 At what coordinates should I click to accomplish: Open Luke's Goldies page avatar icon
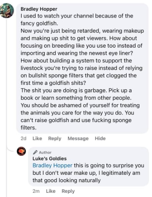[21, 151]
